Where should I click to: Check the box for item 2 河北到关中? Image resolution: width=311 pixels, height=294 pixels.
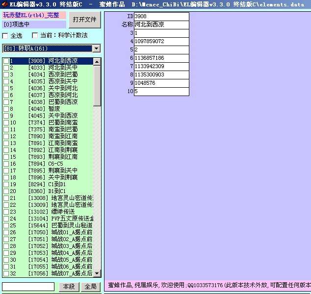click(x=6, y=68)
